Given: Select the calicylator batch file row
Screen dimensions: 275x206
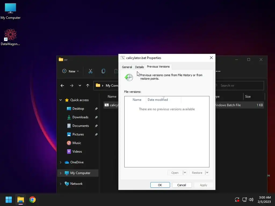Looking at the screenshot, I should pyautogui.click(x=111, y=105).
